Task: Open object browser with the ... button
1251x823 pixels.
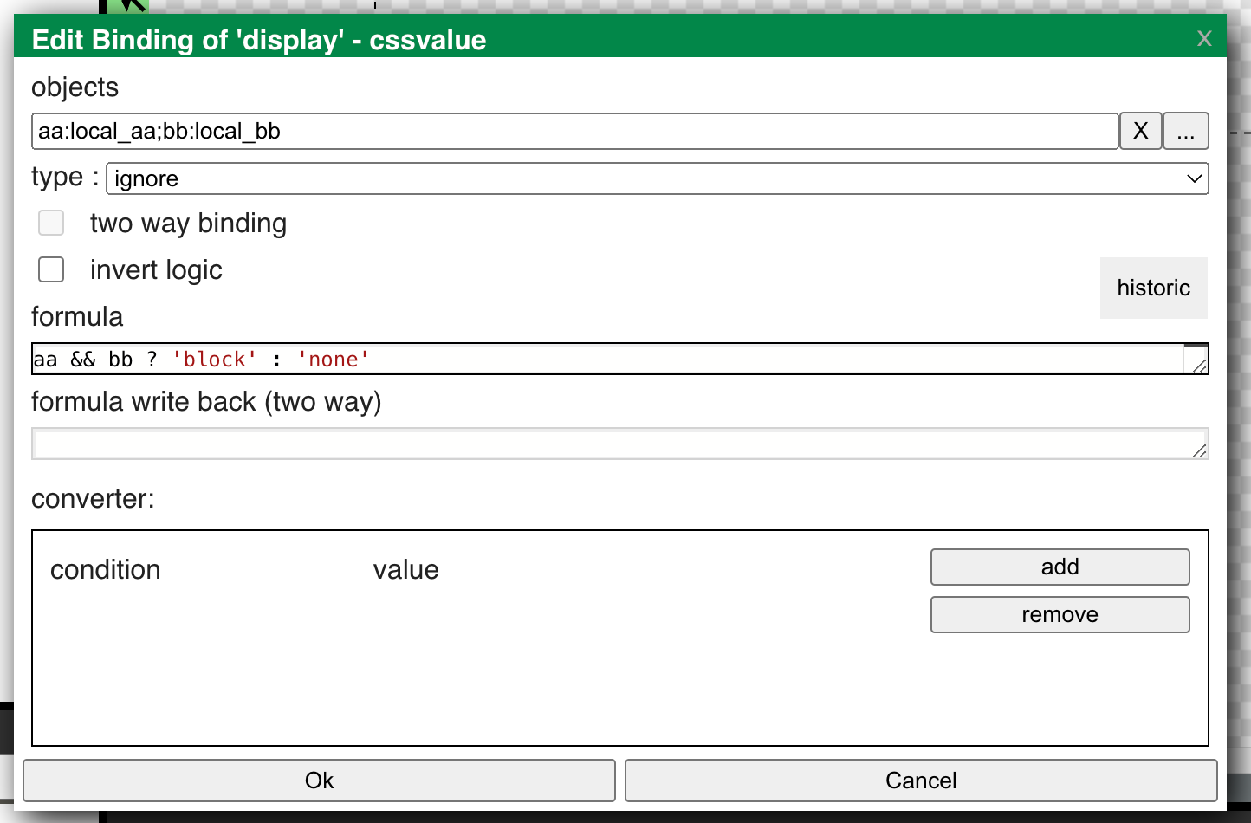Action: point(1186,131)
